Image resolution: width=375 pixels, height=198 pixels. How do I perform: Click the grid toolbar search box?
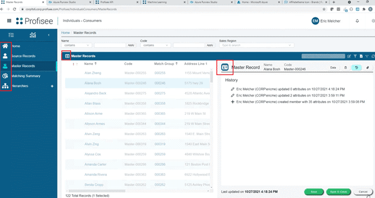point(323,56)
